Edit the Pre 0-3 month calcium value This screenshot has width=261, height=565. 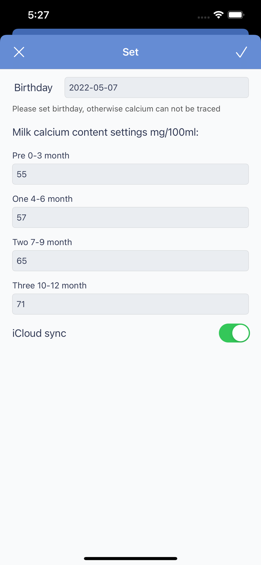[x=130, y=174]
